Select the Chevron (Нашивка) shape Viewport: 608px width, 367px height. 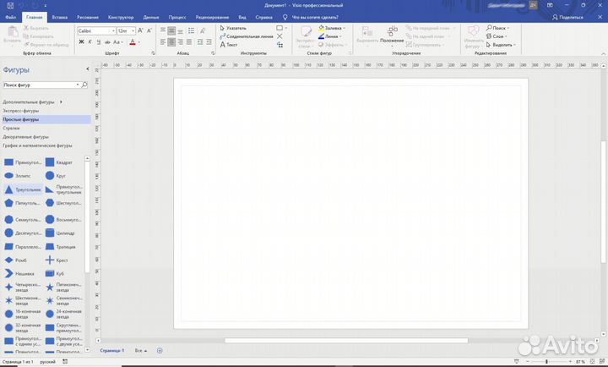19,274
